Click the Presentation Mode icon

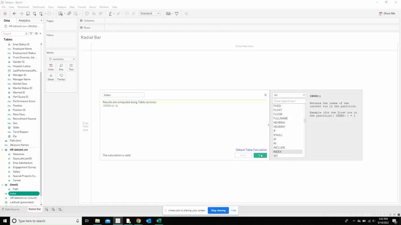pos(177,13)
